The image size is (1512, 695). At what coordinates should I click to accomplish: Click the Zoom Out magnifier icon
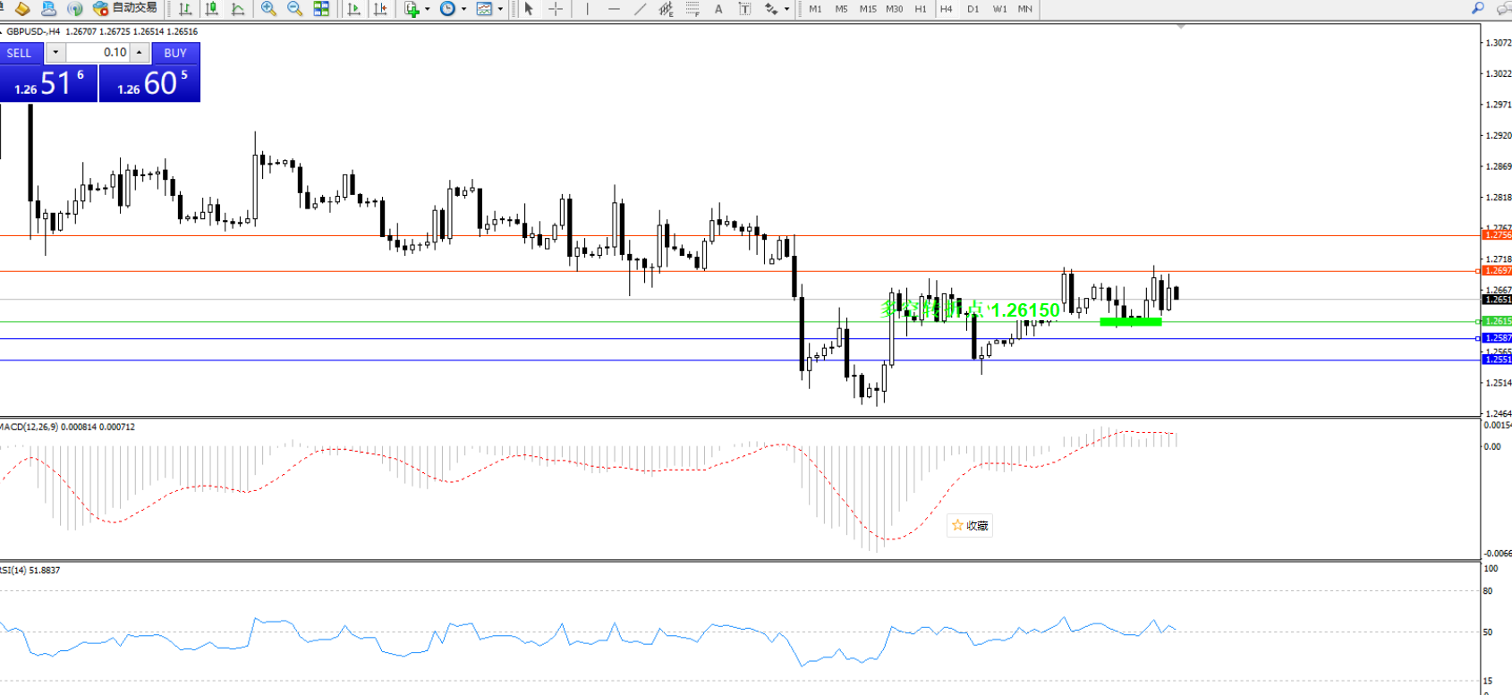294,9
